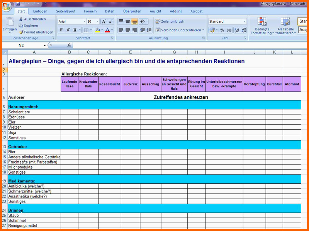Image resolution: width=309 pixels, height=231 pixels.
Task: Switch to the Einfügen ribbon tab
Action: pyautogui.click(x=40, y=12)
